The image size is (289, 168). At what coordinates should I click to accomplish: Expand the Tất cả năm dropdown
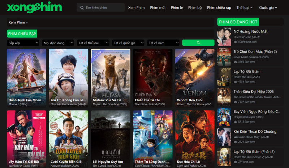coord(163,43)
